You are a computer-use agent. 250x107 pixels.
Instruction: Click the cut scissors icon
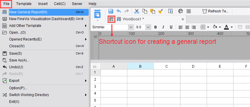tap(137, 11)
